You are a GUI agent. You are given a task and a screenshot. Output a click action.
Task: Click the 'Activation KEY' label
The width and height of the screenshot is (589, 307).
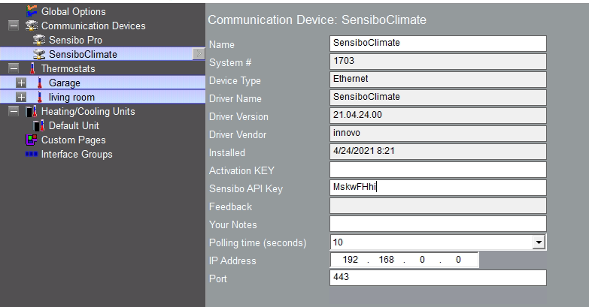[x=241, y=170]
